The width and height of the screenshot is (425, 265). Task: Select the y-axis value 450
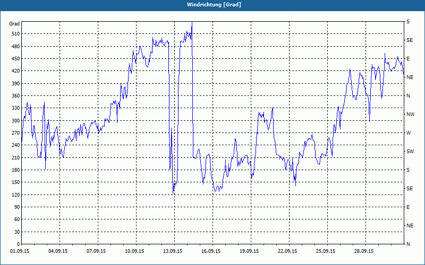tap(16, 59)
